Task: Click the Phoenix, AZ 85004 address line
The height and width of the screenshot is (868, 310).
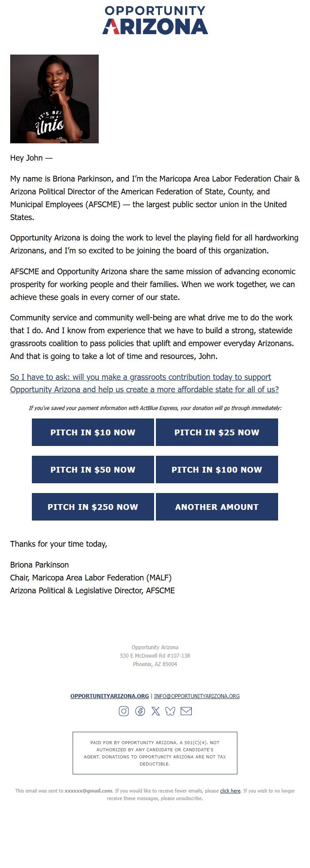Action: coord(155,664)
